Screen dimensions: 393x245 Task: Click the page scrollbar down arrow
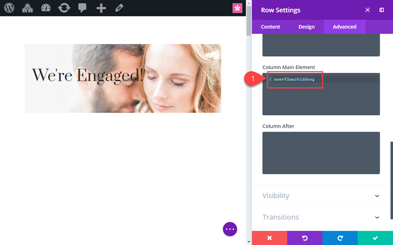[x=249, y=242]
